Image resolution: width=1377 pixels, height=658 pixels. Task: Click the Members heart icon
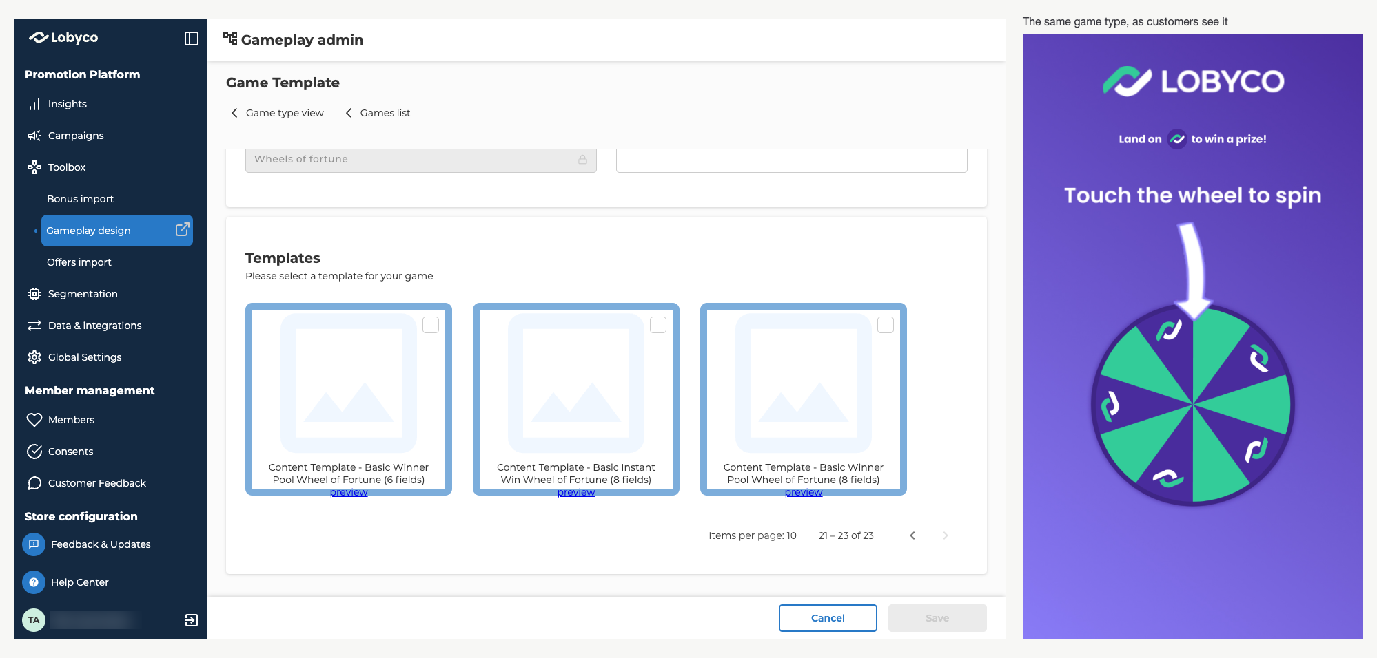coord(34,420)
